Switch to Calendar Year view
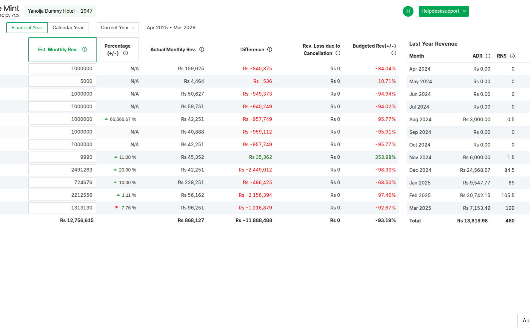 click(68, 28)
